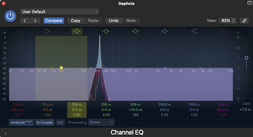Viewport: 253px width, 137px height.
Task: Select the blue 2500 Hz band icon
Action: [165, 31]
